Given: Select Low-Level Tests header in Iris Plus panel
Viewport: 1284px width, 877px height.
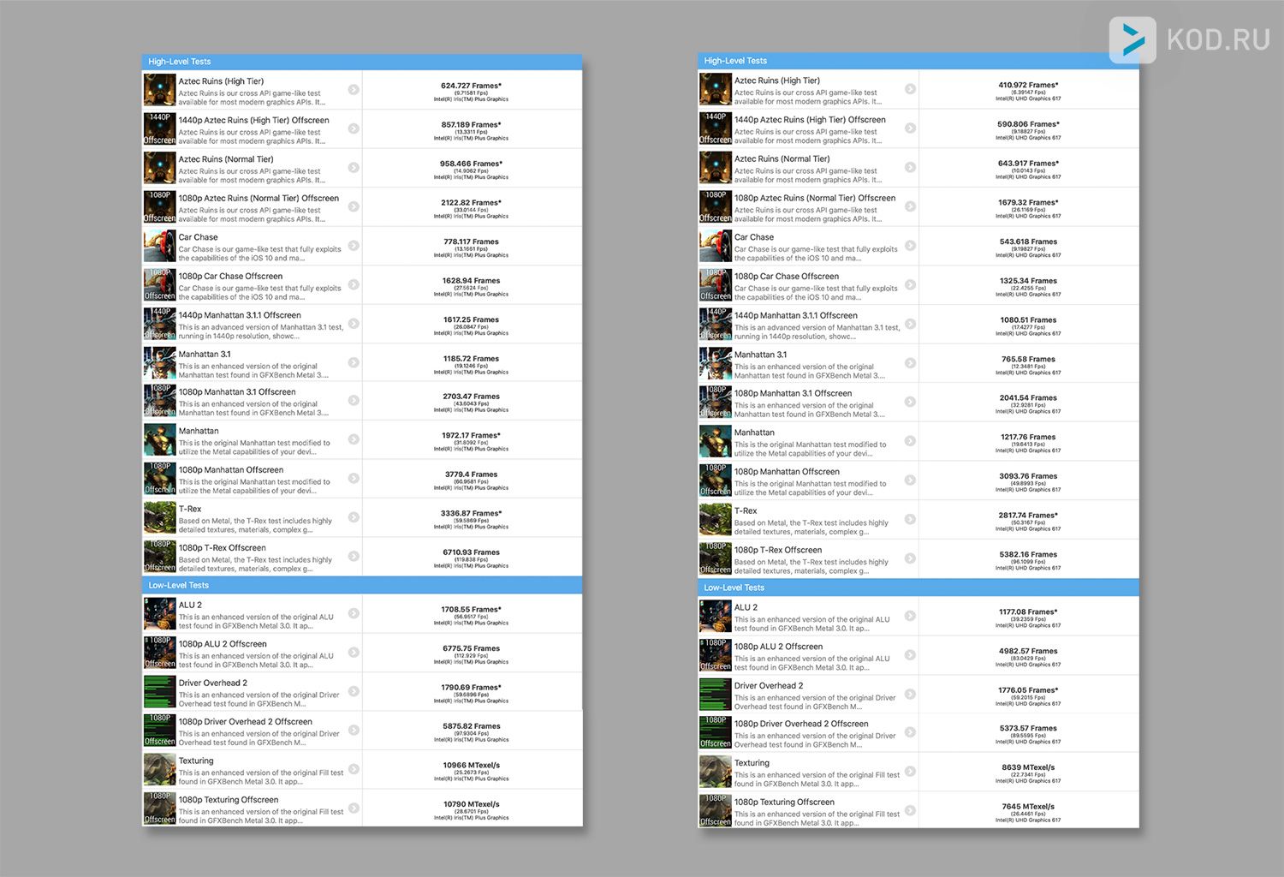Looking at the screenshot, I should tap(362, 585).
